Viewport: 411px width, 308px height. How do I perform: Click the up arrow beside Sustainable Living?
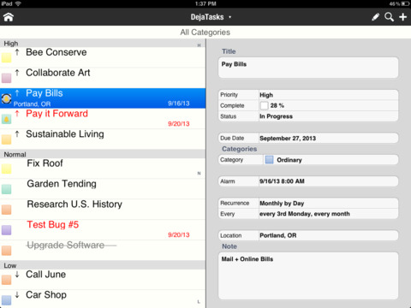coord(17,134)
